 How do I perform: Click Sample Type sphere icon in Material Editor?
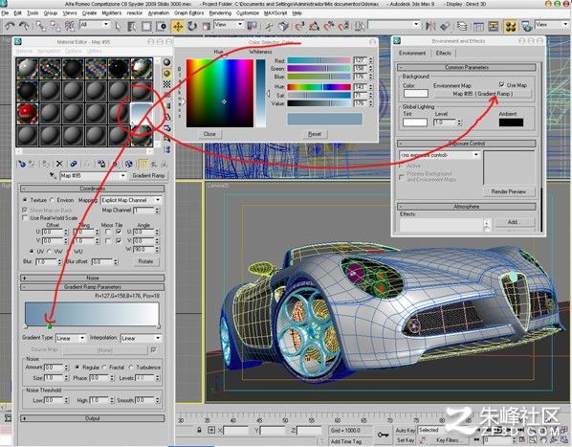(166, 62)
